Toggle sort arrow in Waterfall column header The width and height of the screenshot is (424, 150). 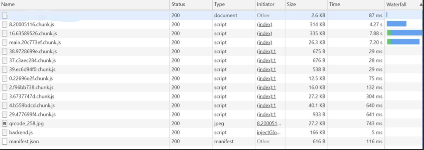pyautogui.click(x=421, y=4)
